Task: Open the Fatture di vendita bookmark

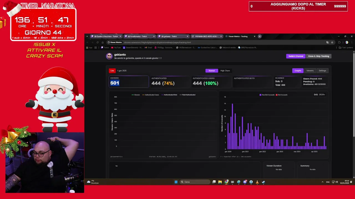Action: tap(228, 48)
